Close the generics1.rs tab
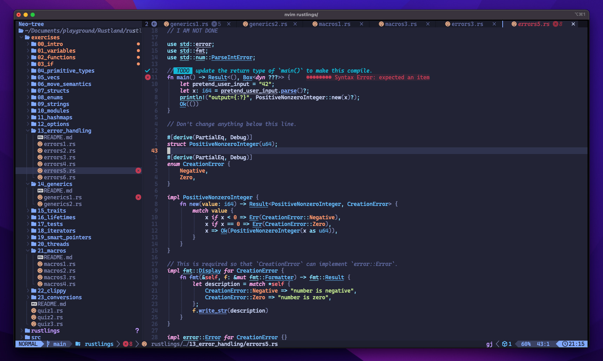 (x=229, y=24)
